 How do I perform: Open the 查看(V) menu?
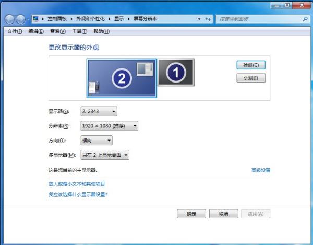pyautogui.click(x=58, y=31)
